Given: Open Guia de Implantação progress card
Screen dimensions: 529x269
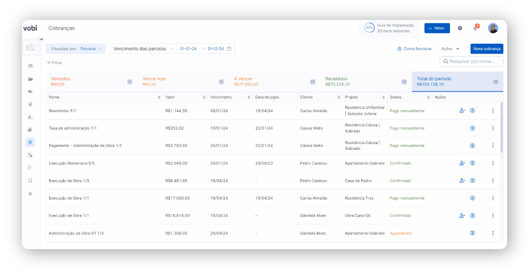Looking at the screenshot, I should [389, 28].
